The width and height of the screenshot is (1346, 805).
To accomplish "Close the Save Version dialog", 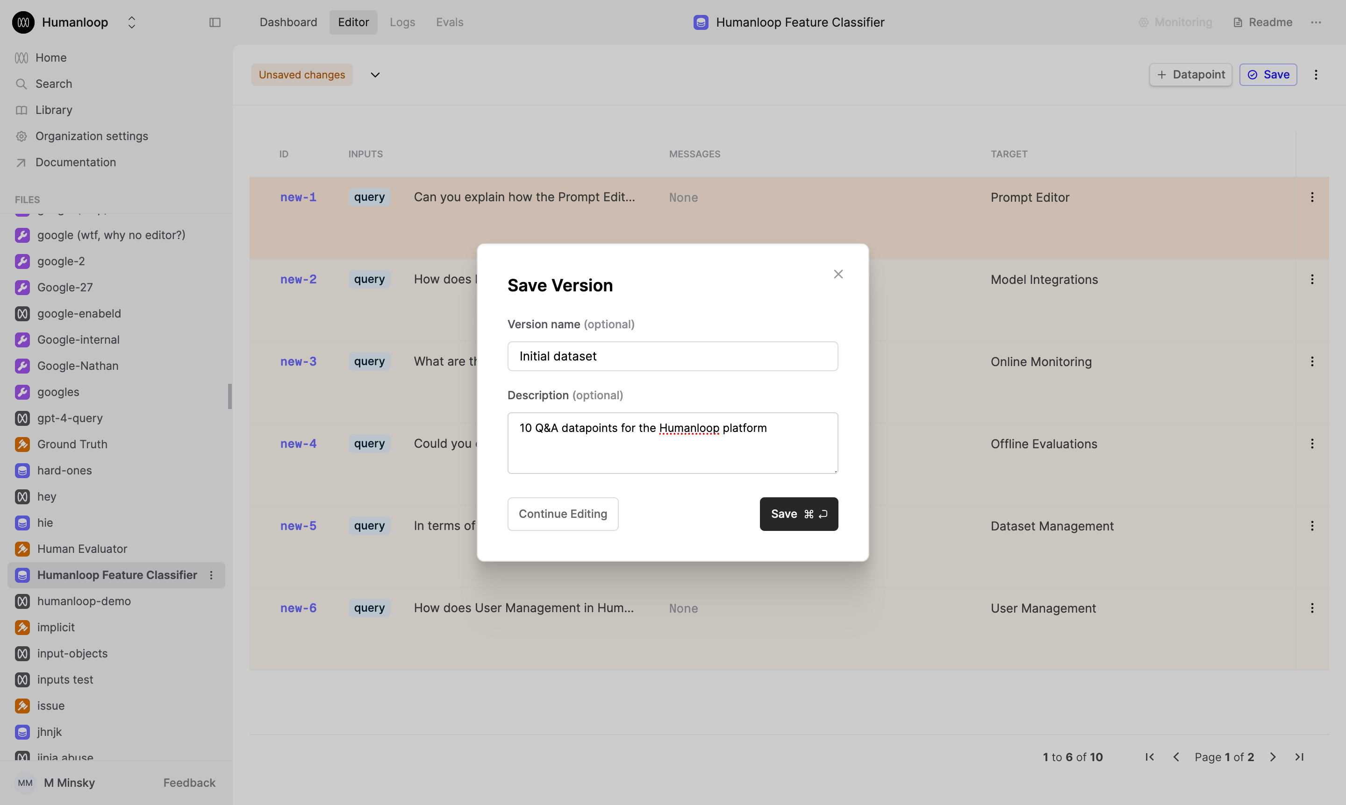I will (838, 274).
